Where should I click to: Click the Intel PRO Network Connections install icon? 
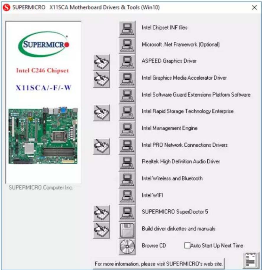[127, 146]
